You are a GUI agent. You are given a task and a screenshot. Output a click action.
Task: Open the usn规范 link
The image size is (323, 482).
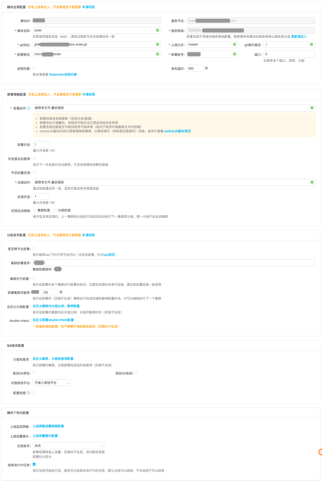(109, 255)
